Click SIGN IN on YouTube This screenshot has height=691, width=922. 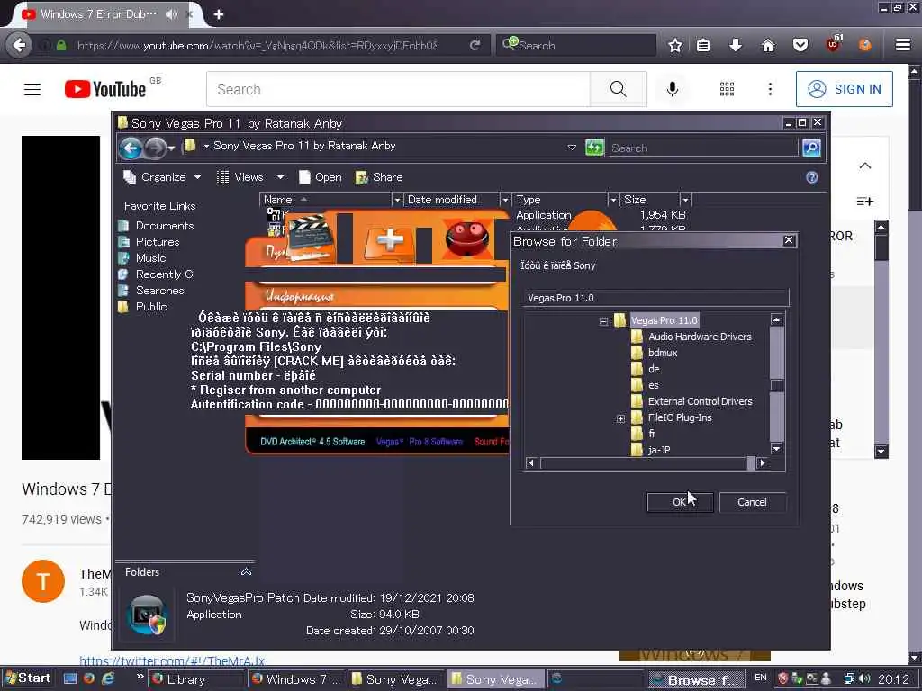coord(845,89)
